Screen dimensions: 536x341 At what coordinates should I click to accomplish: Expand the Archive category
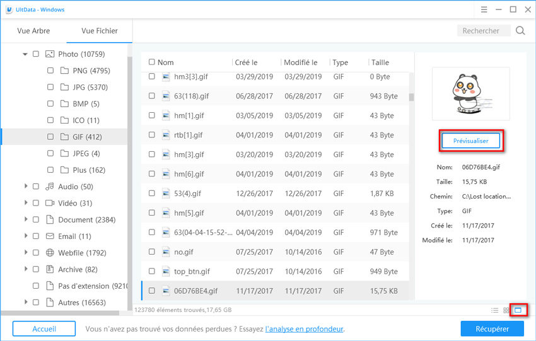pos(26,269)
